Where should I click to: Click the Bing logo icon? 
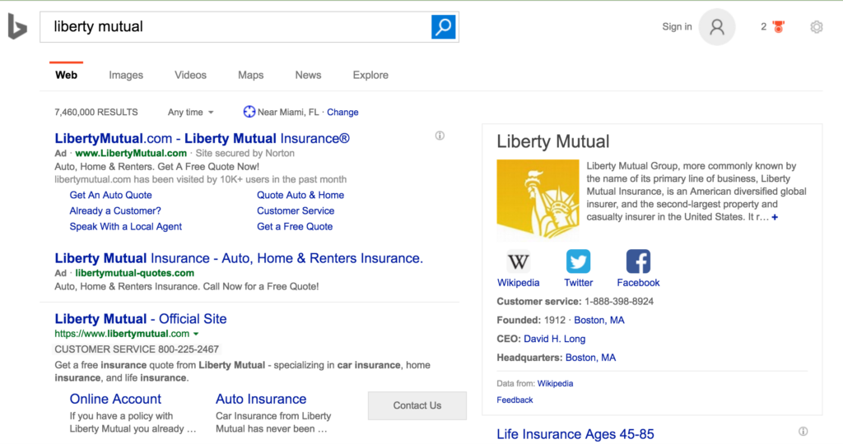pyautogui.click(x=17, y=27)
